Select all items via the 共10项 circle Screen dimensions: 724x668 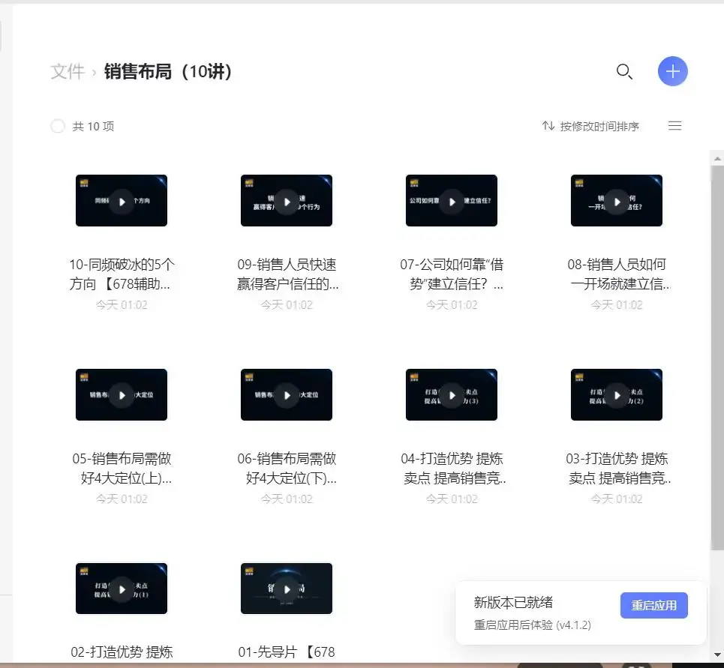click(x=58, y=126)
